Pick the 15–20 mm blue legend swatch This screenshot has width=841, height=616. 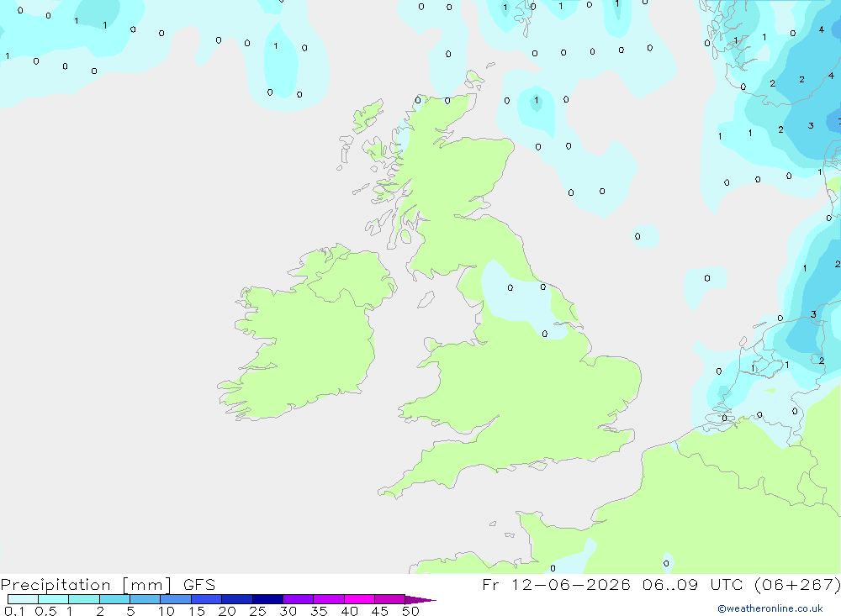pos(207,599)
